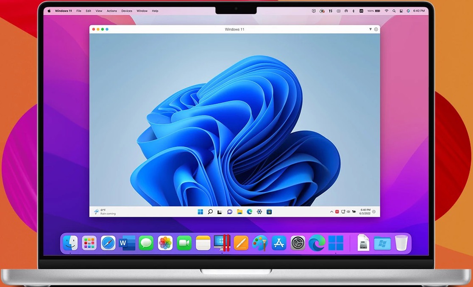Image resolution: width=473 pixels, height=287 pixels.
Task: Launch Microsoft Edge from Windows taskbar
Action: click(x=249, y=212)
